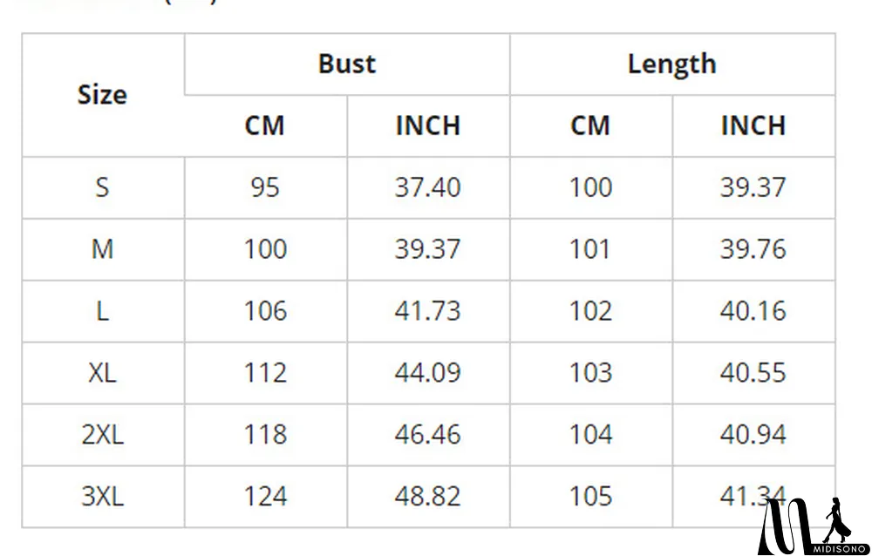Select the M size row label
Screen dimensions: 872x556
click(x=102, y=249)
